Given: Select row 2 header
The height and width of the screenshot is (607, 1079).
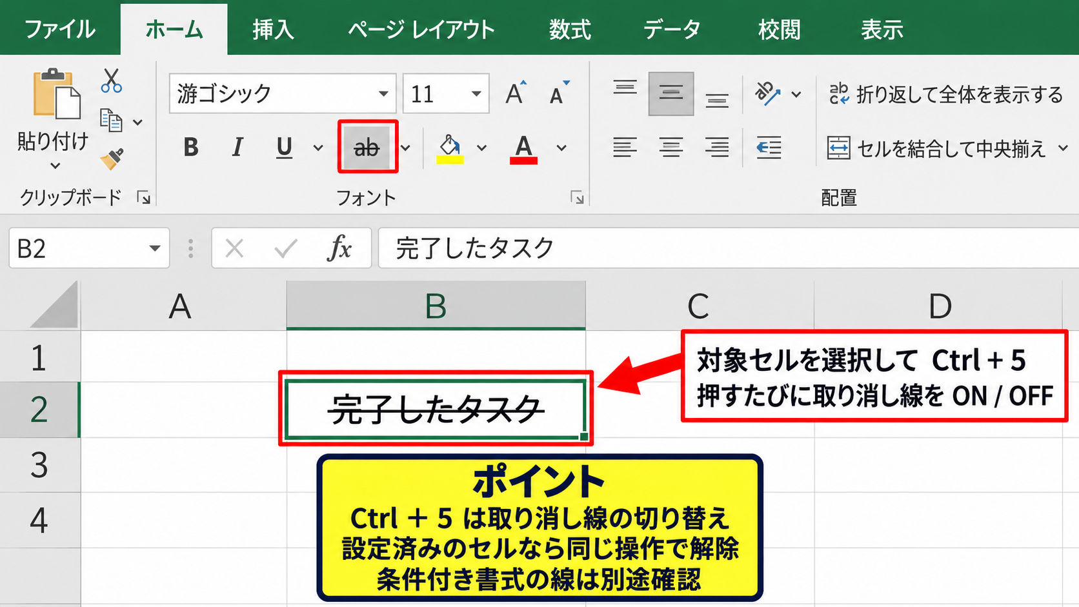Looking at the screenshot, I should click(x=39, y=410).
